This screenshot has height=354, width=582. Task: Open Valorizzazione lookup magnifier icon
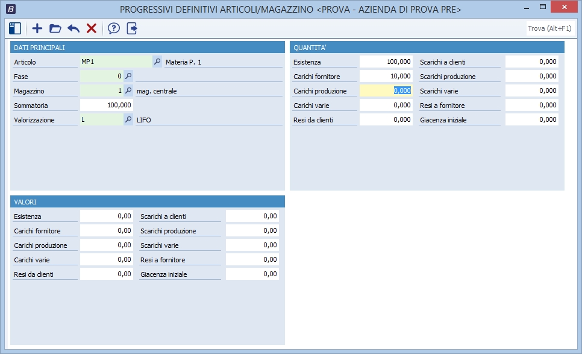tap(128, 119)
